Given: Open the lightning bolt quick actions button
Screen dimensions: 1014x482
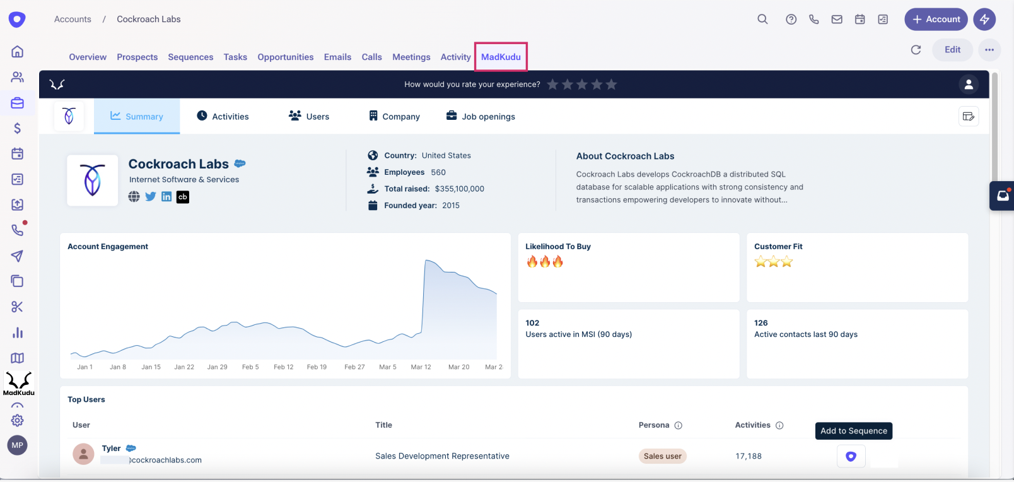Looking at the screenshot, I should pos(984,19).
